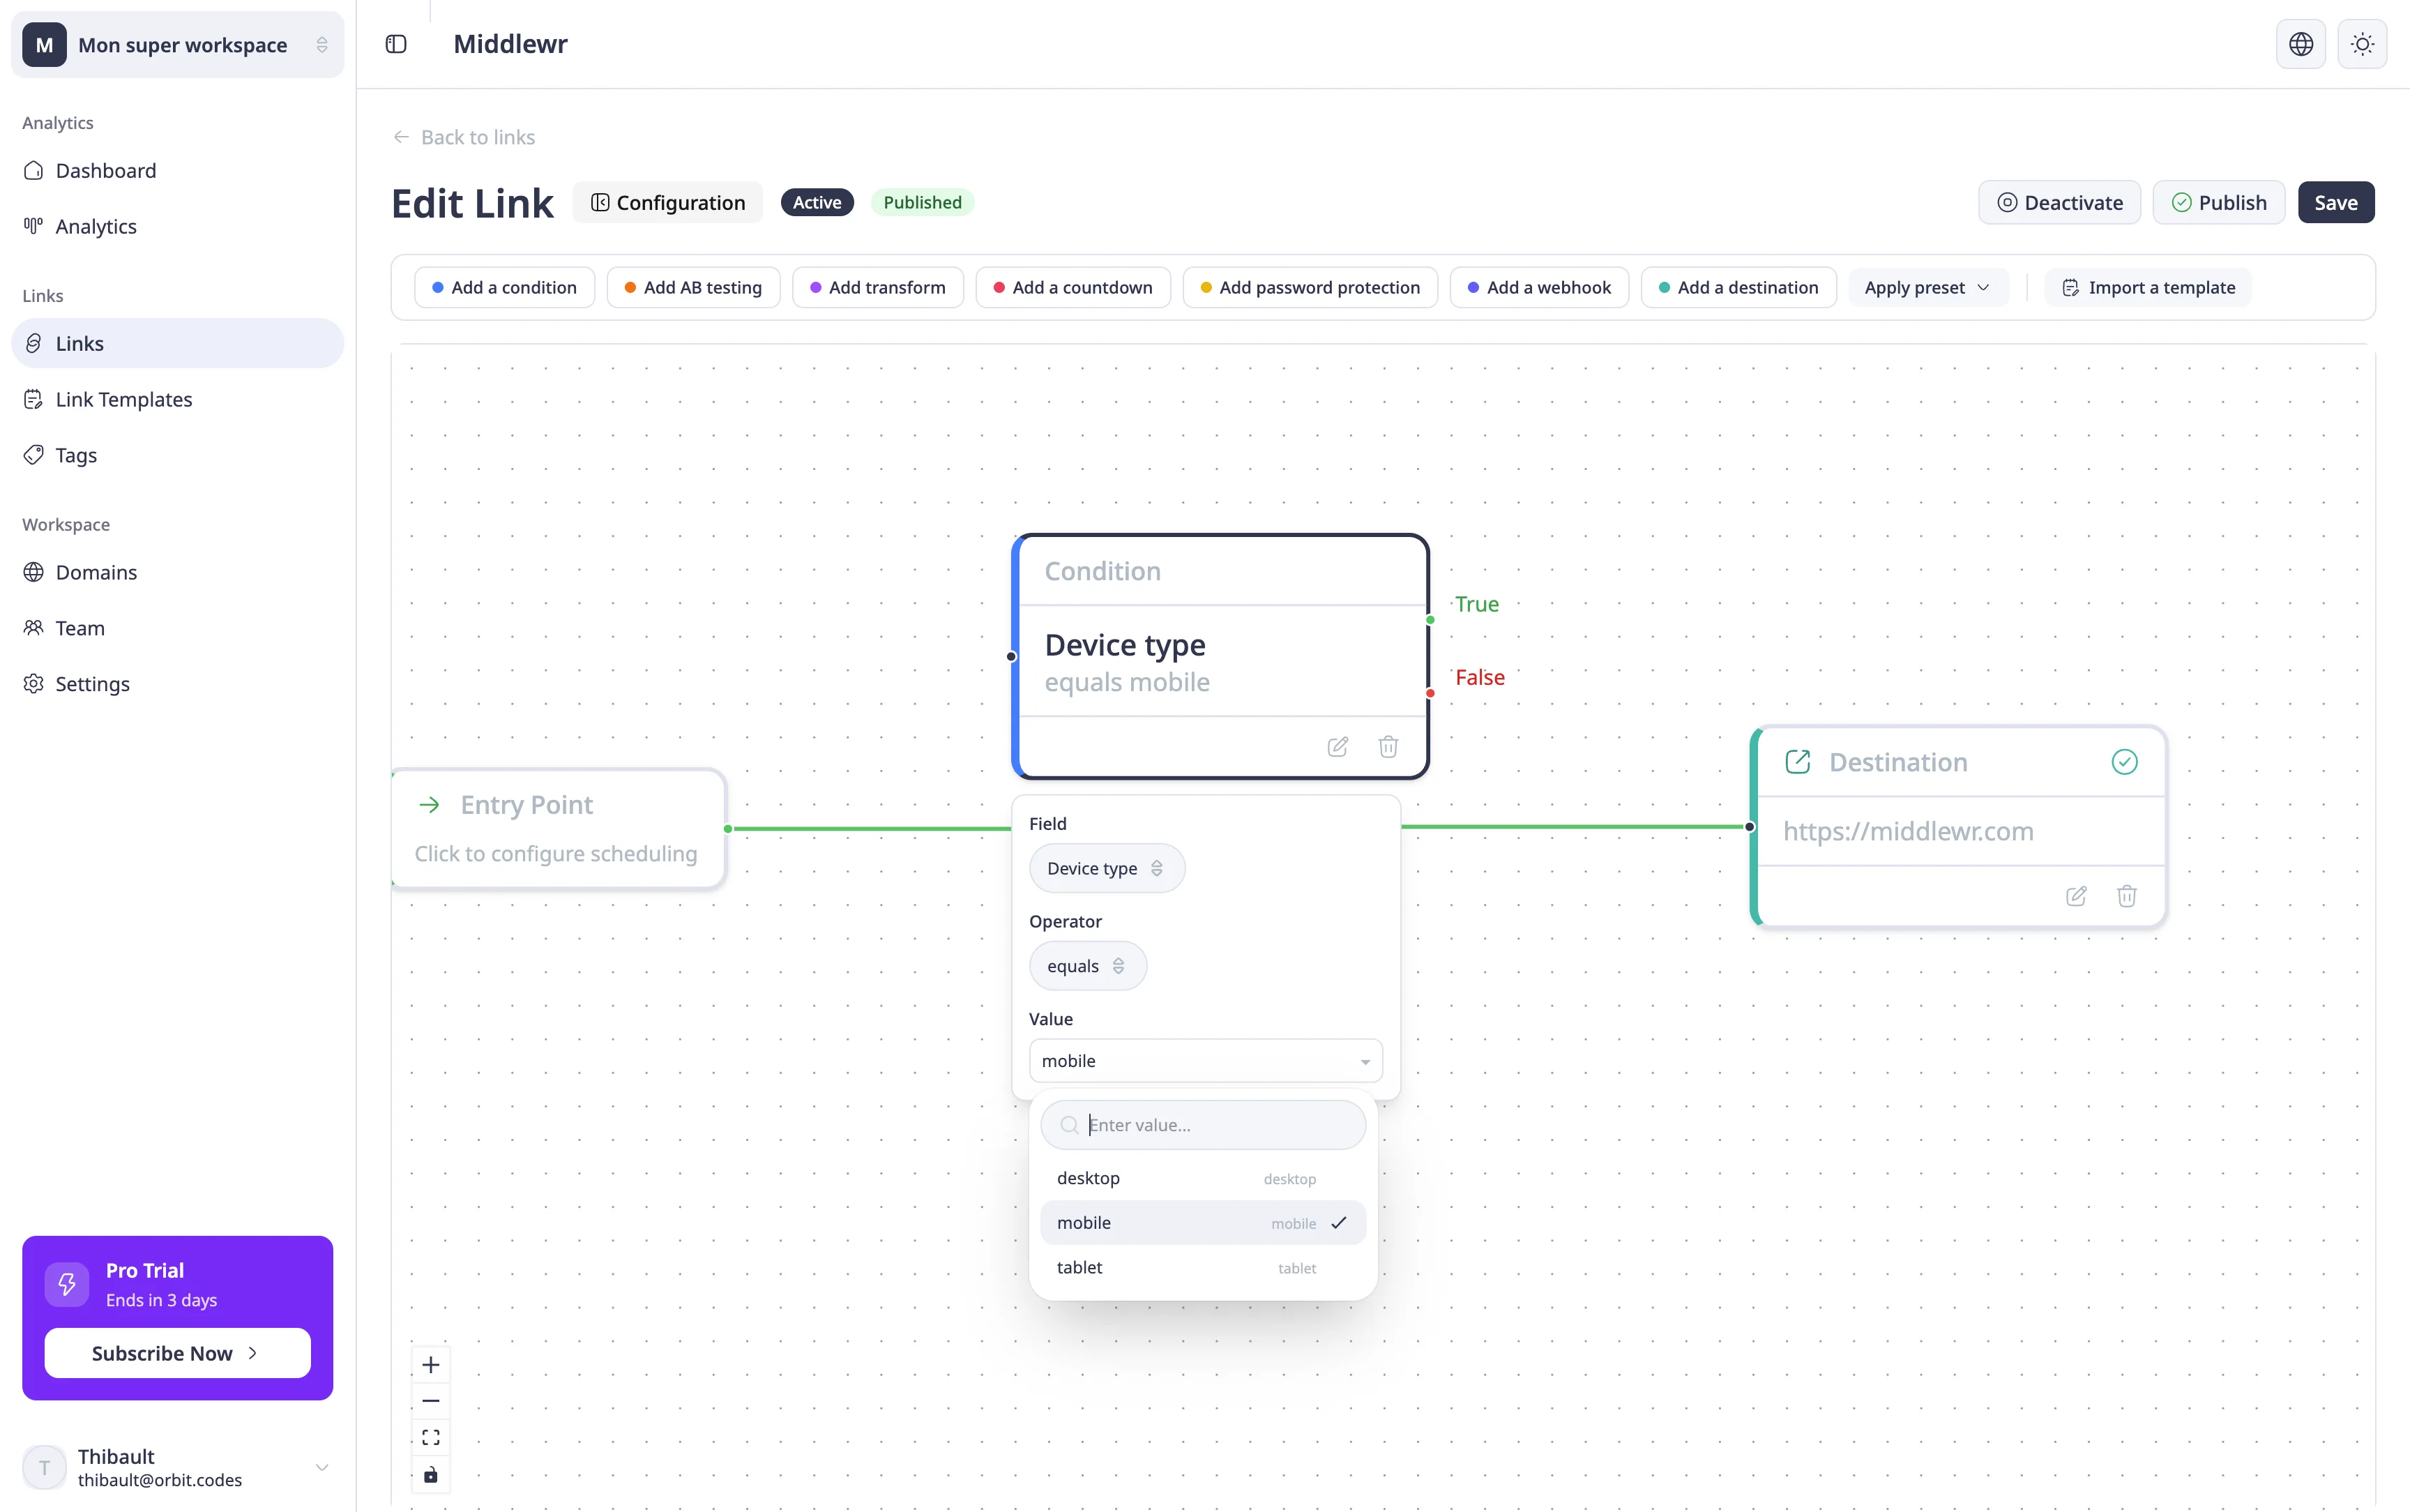2410x1512 pixels.
Task: Click Back to links
Action: (464, 137)
